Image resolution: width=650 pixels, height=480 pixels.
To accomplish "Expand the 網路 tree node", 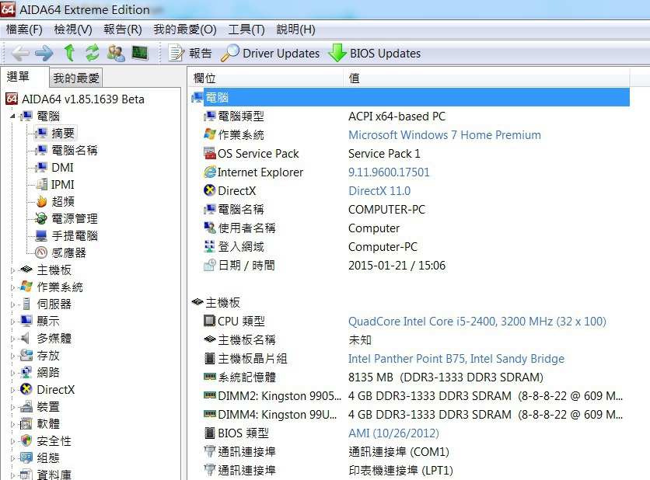I will [12, 373].
